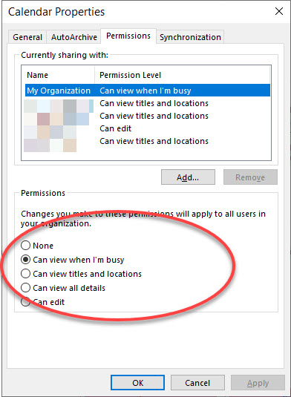This screenshot has height=397, width=291.
Task: Switch to the General tab
Action: click(x=27, y=37)
